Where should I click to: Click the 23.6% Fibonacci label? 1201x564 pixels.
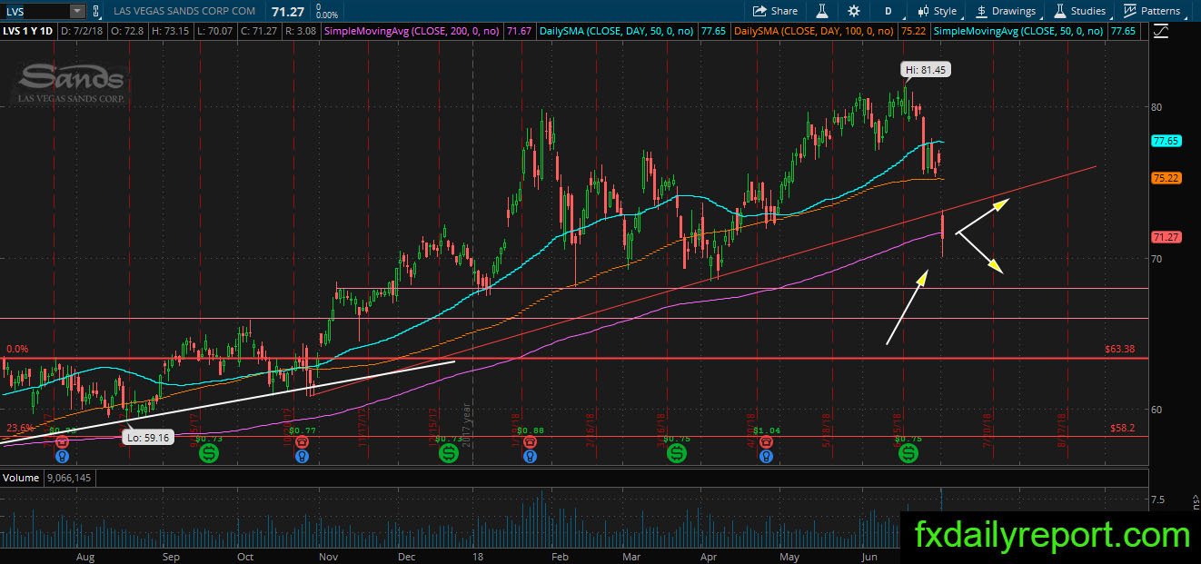point(20,428)
